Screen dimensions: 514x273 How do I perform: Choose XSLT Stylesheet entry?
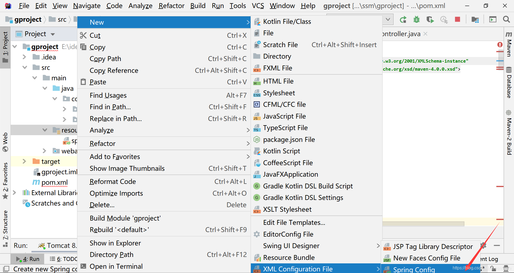(x=316, y=209)
